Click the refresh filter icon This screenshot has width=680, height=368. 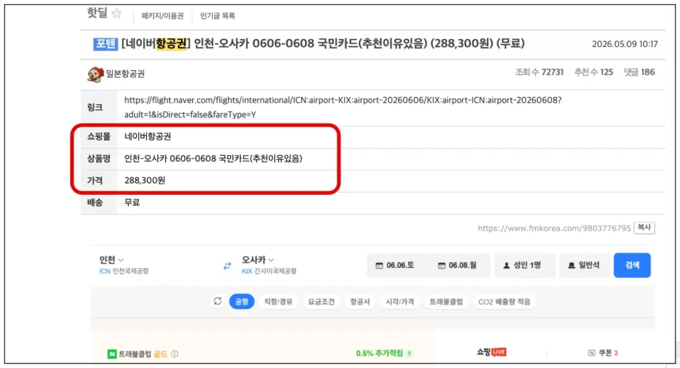click(x=218, y=301)
